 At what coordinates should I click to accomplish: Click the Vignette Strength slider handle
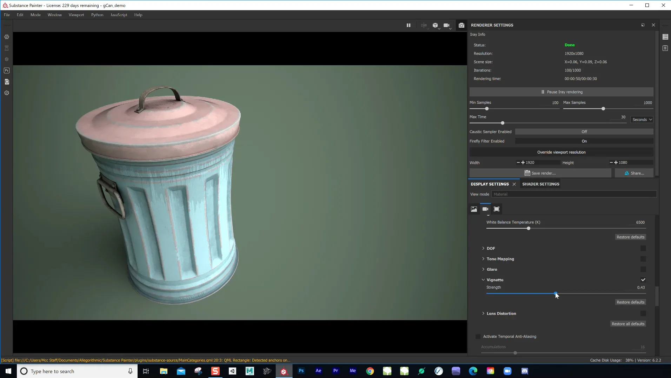coord(555,293)
